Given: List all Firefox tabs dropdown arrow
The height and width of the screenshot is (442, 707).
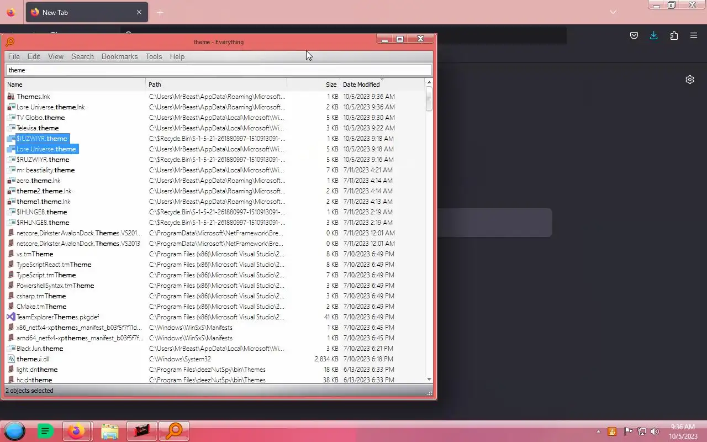Looking at the screenshot, I should [613, 12].
